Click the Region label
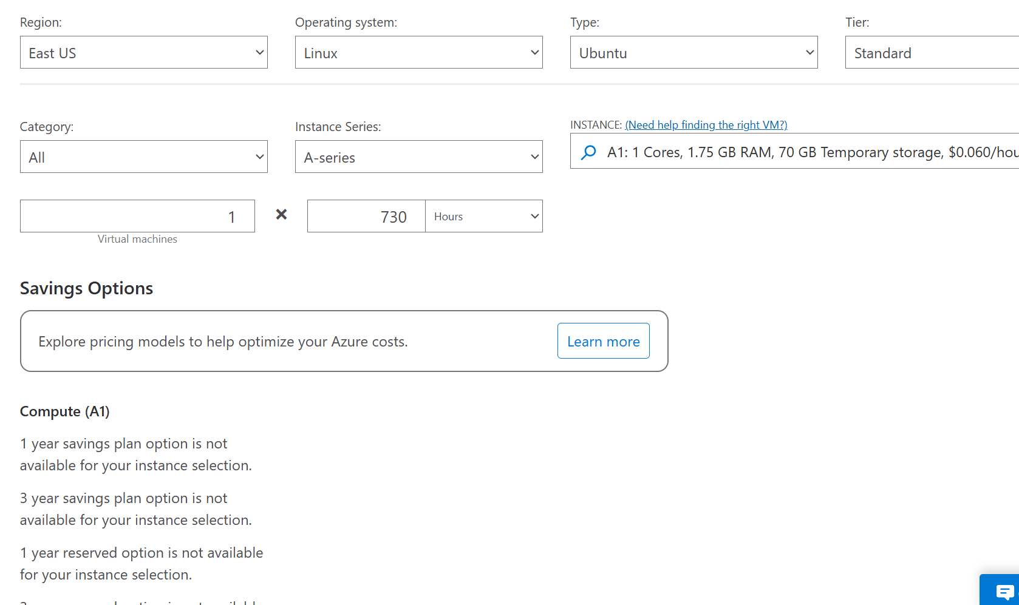 pyautogui.click(x=41, y=22)
